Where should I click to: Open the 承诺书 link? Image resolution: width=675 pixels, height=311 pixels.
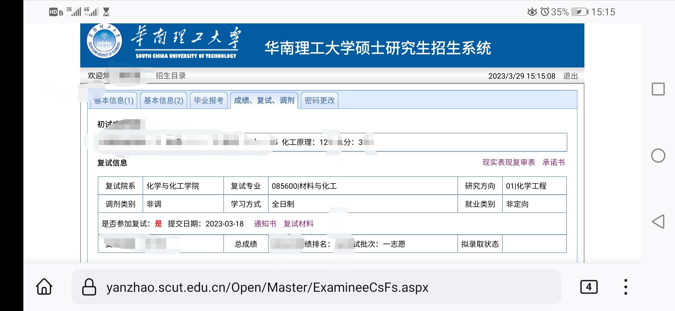coord(553,162)
